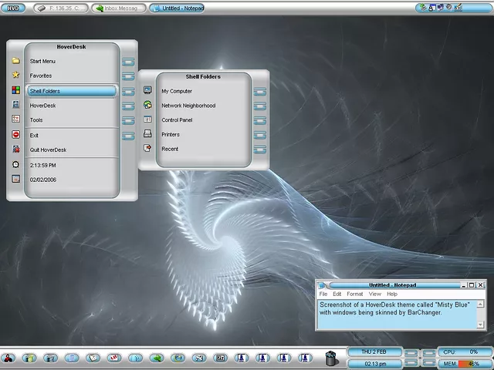494x370 pixels.
Task: Open Recent in Shell Folders menu
Action: [170, 149]
